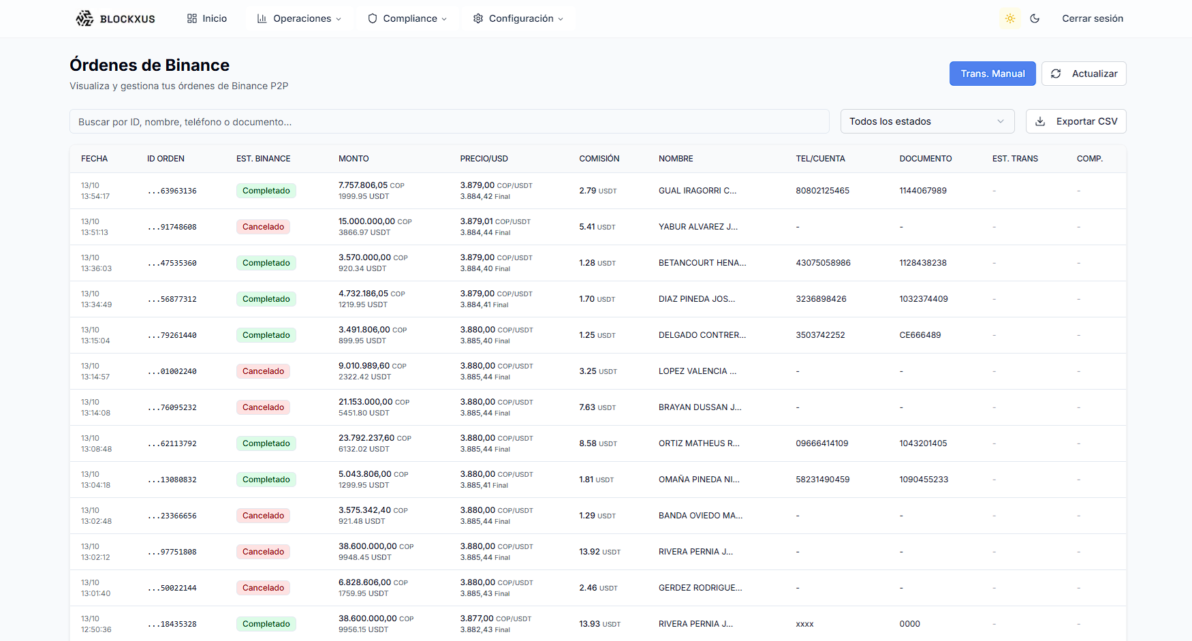
Task: Click the Configuración gear icon
Action: [478, 18]
